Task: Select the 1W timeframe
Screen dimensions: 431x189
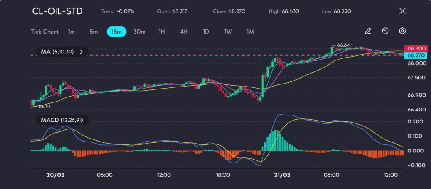Action: point(228,31)
